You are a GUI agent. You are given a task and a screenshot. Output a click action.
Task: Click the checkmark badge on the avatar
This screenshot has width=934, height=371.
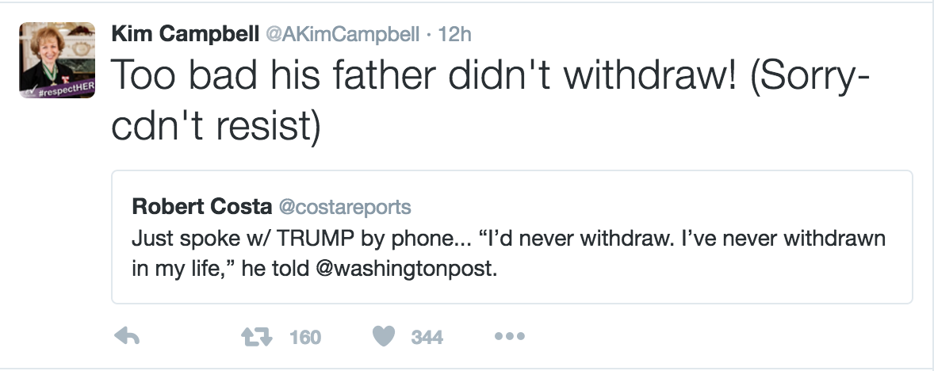[28, 89]
